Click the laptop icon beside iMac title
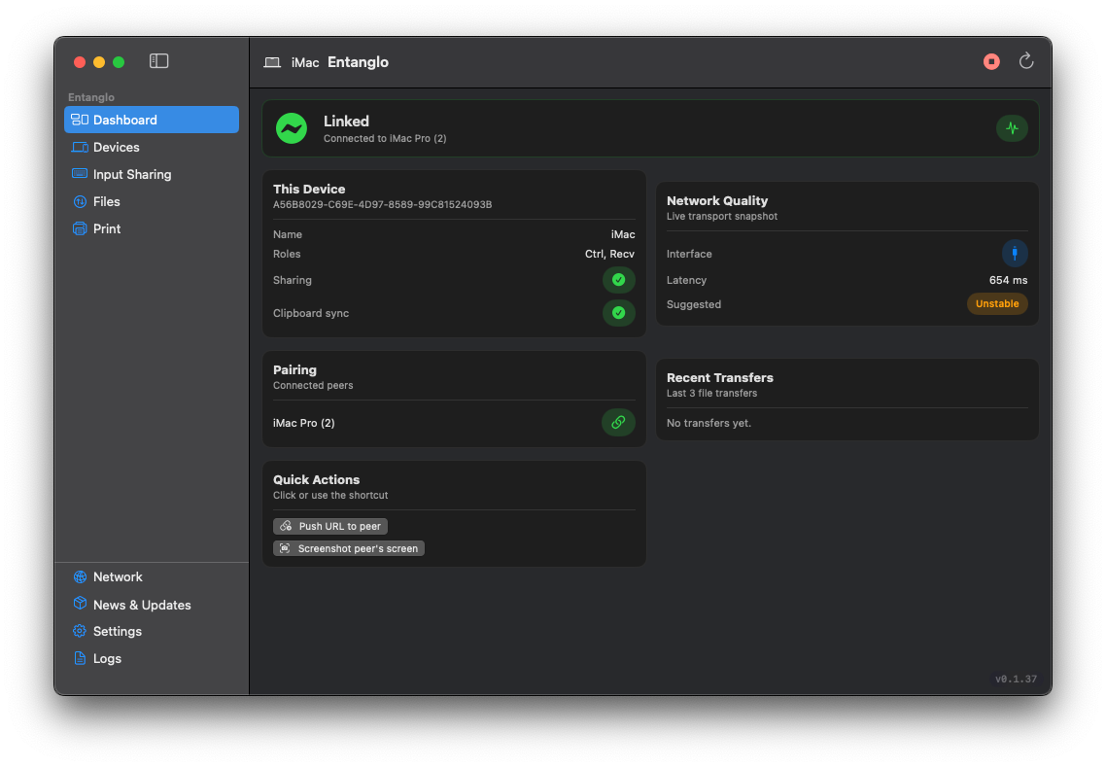This screenshot has width=1106, height=767. 272,62
